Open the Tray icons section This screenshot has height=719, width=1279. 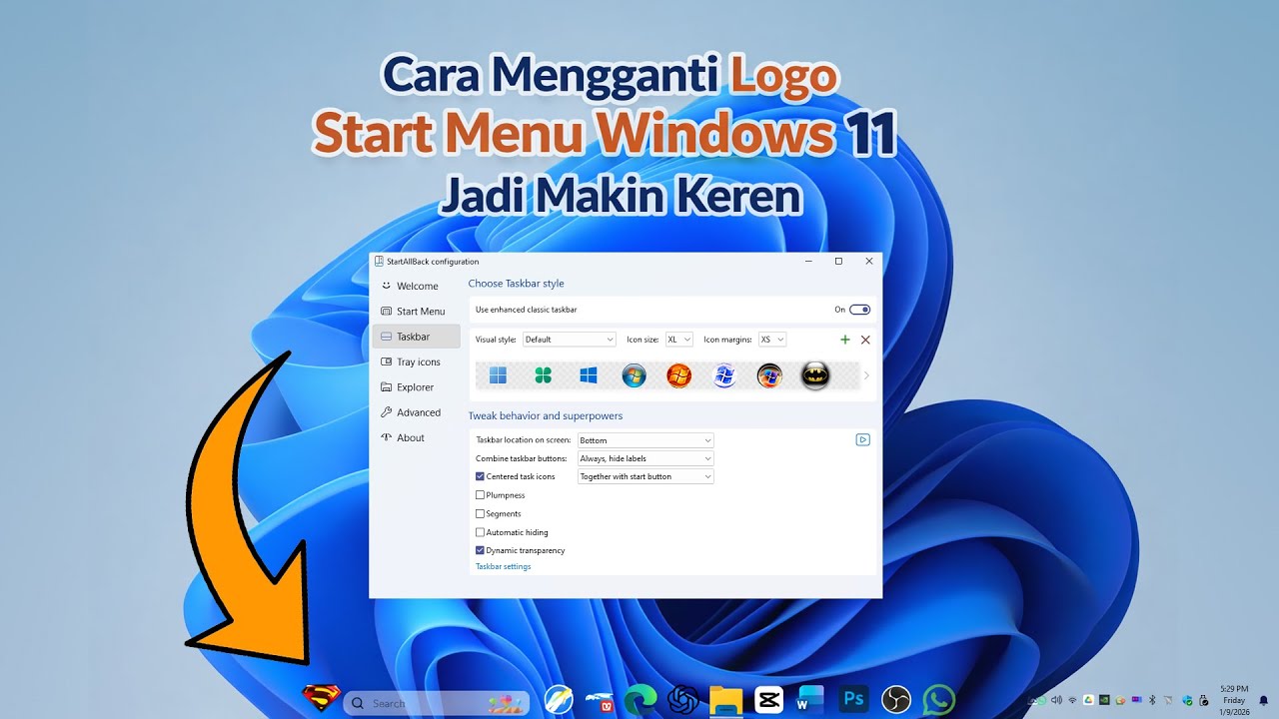pos(416,361)
